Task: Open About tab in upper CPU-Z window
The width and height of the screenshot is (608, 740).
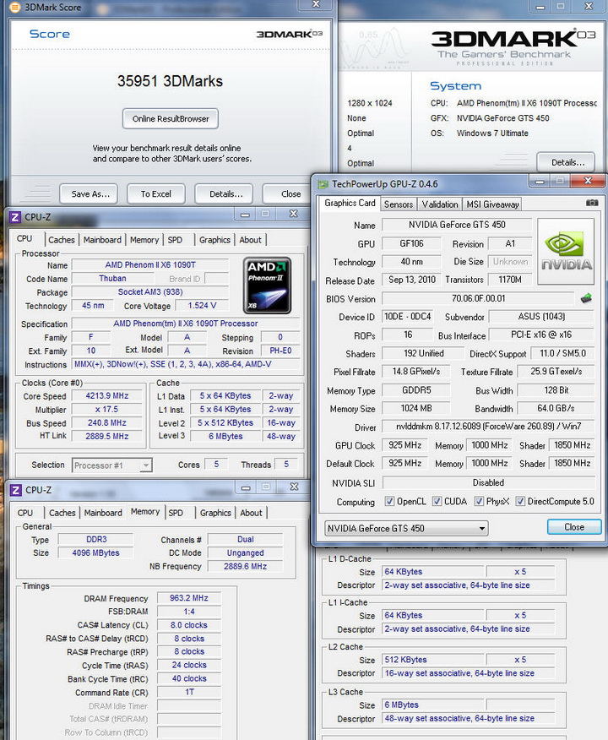Action: 250,240
